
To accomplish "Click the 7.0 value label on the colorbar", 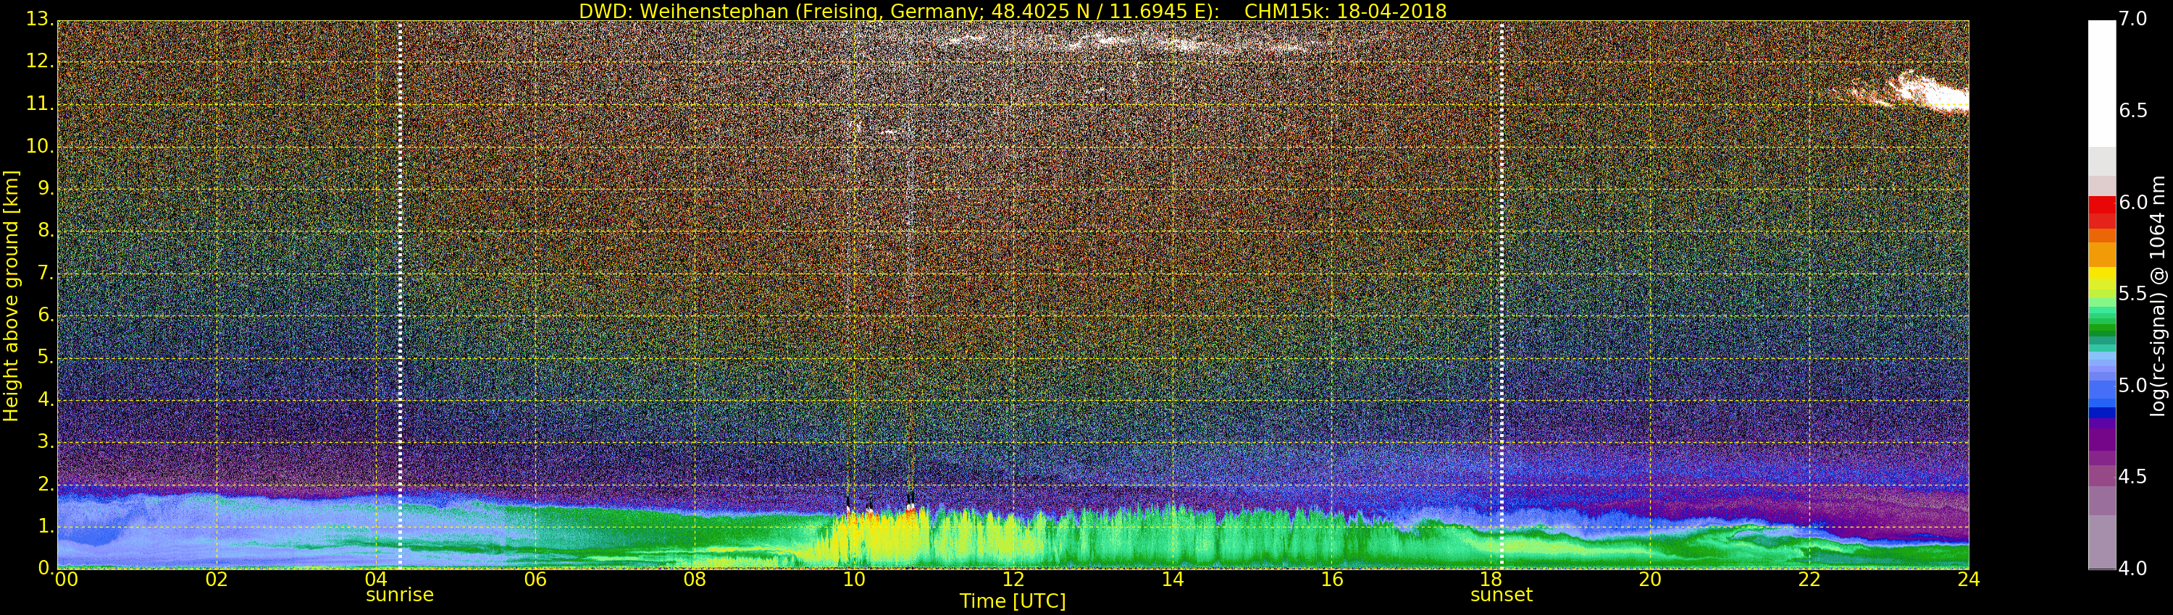I will pyautogui.click(x=2133, y=20).
